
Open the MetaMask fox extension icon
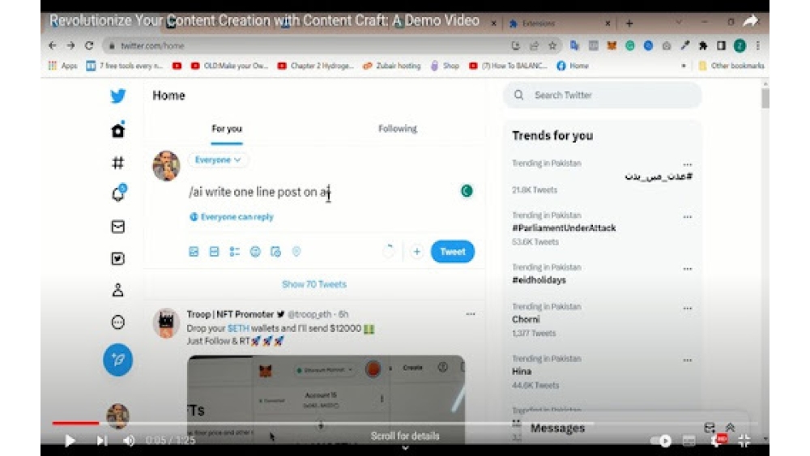(612, 45)
